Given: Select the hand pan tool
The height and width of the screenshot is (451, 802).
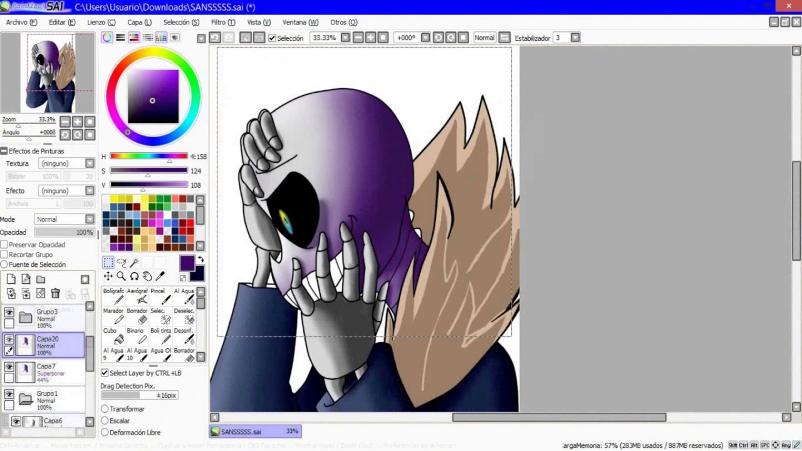Looking at the screenshot, I should [147, 276].
